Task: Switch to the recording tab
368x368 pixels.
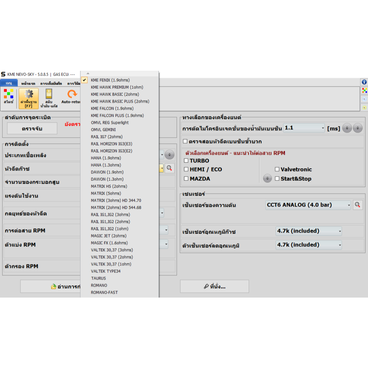Action: point(51,83)
